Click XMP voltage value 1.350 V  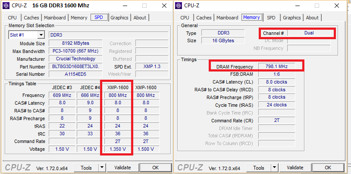[x=118, y=149]
